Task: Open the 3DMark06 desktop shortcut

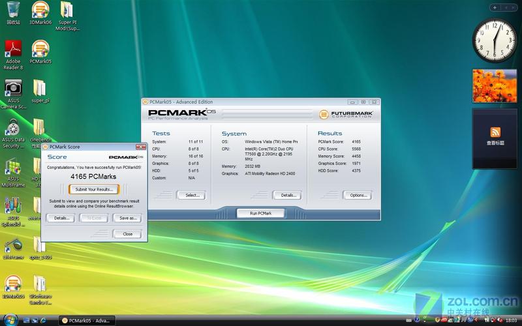Action: 40,12
